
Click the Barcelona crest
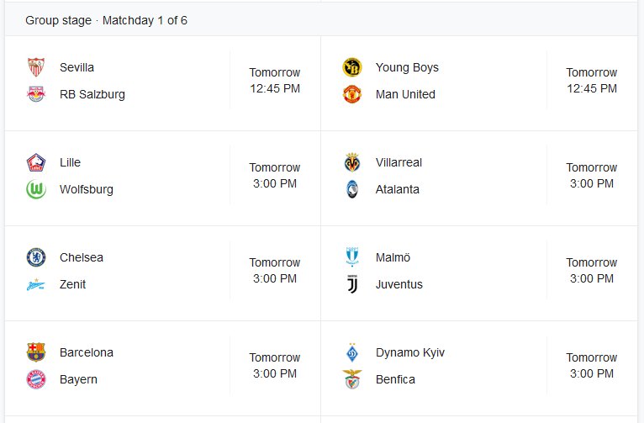coord(36,352)
